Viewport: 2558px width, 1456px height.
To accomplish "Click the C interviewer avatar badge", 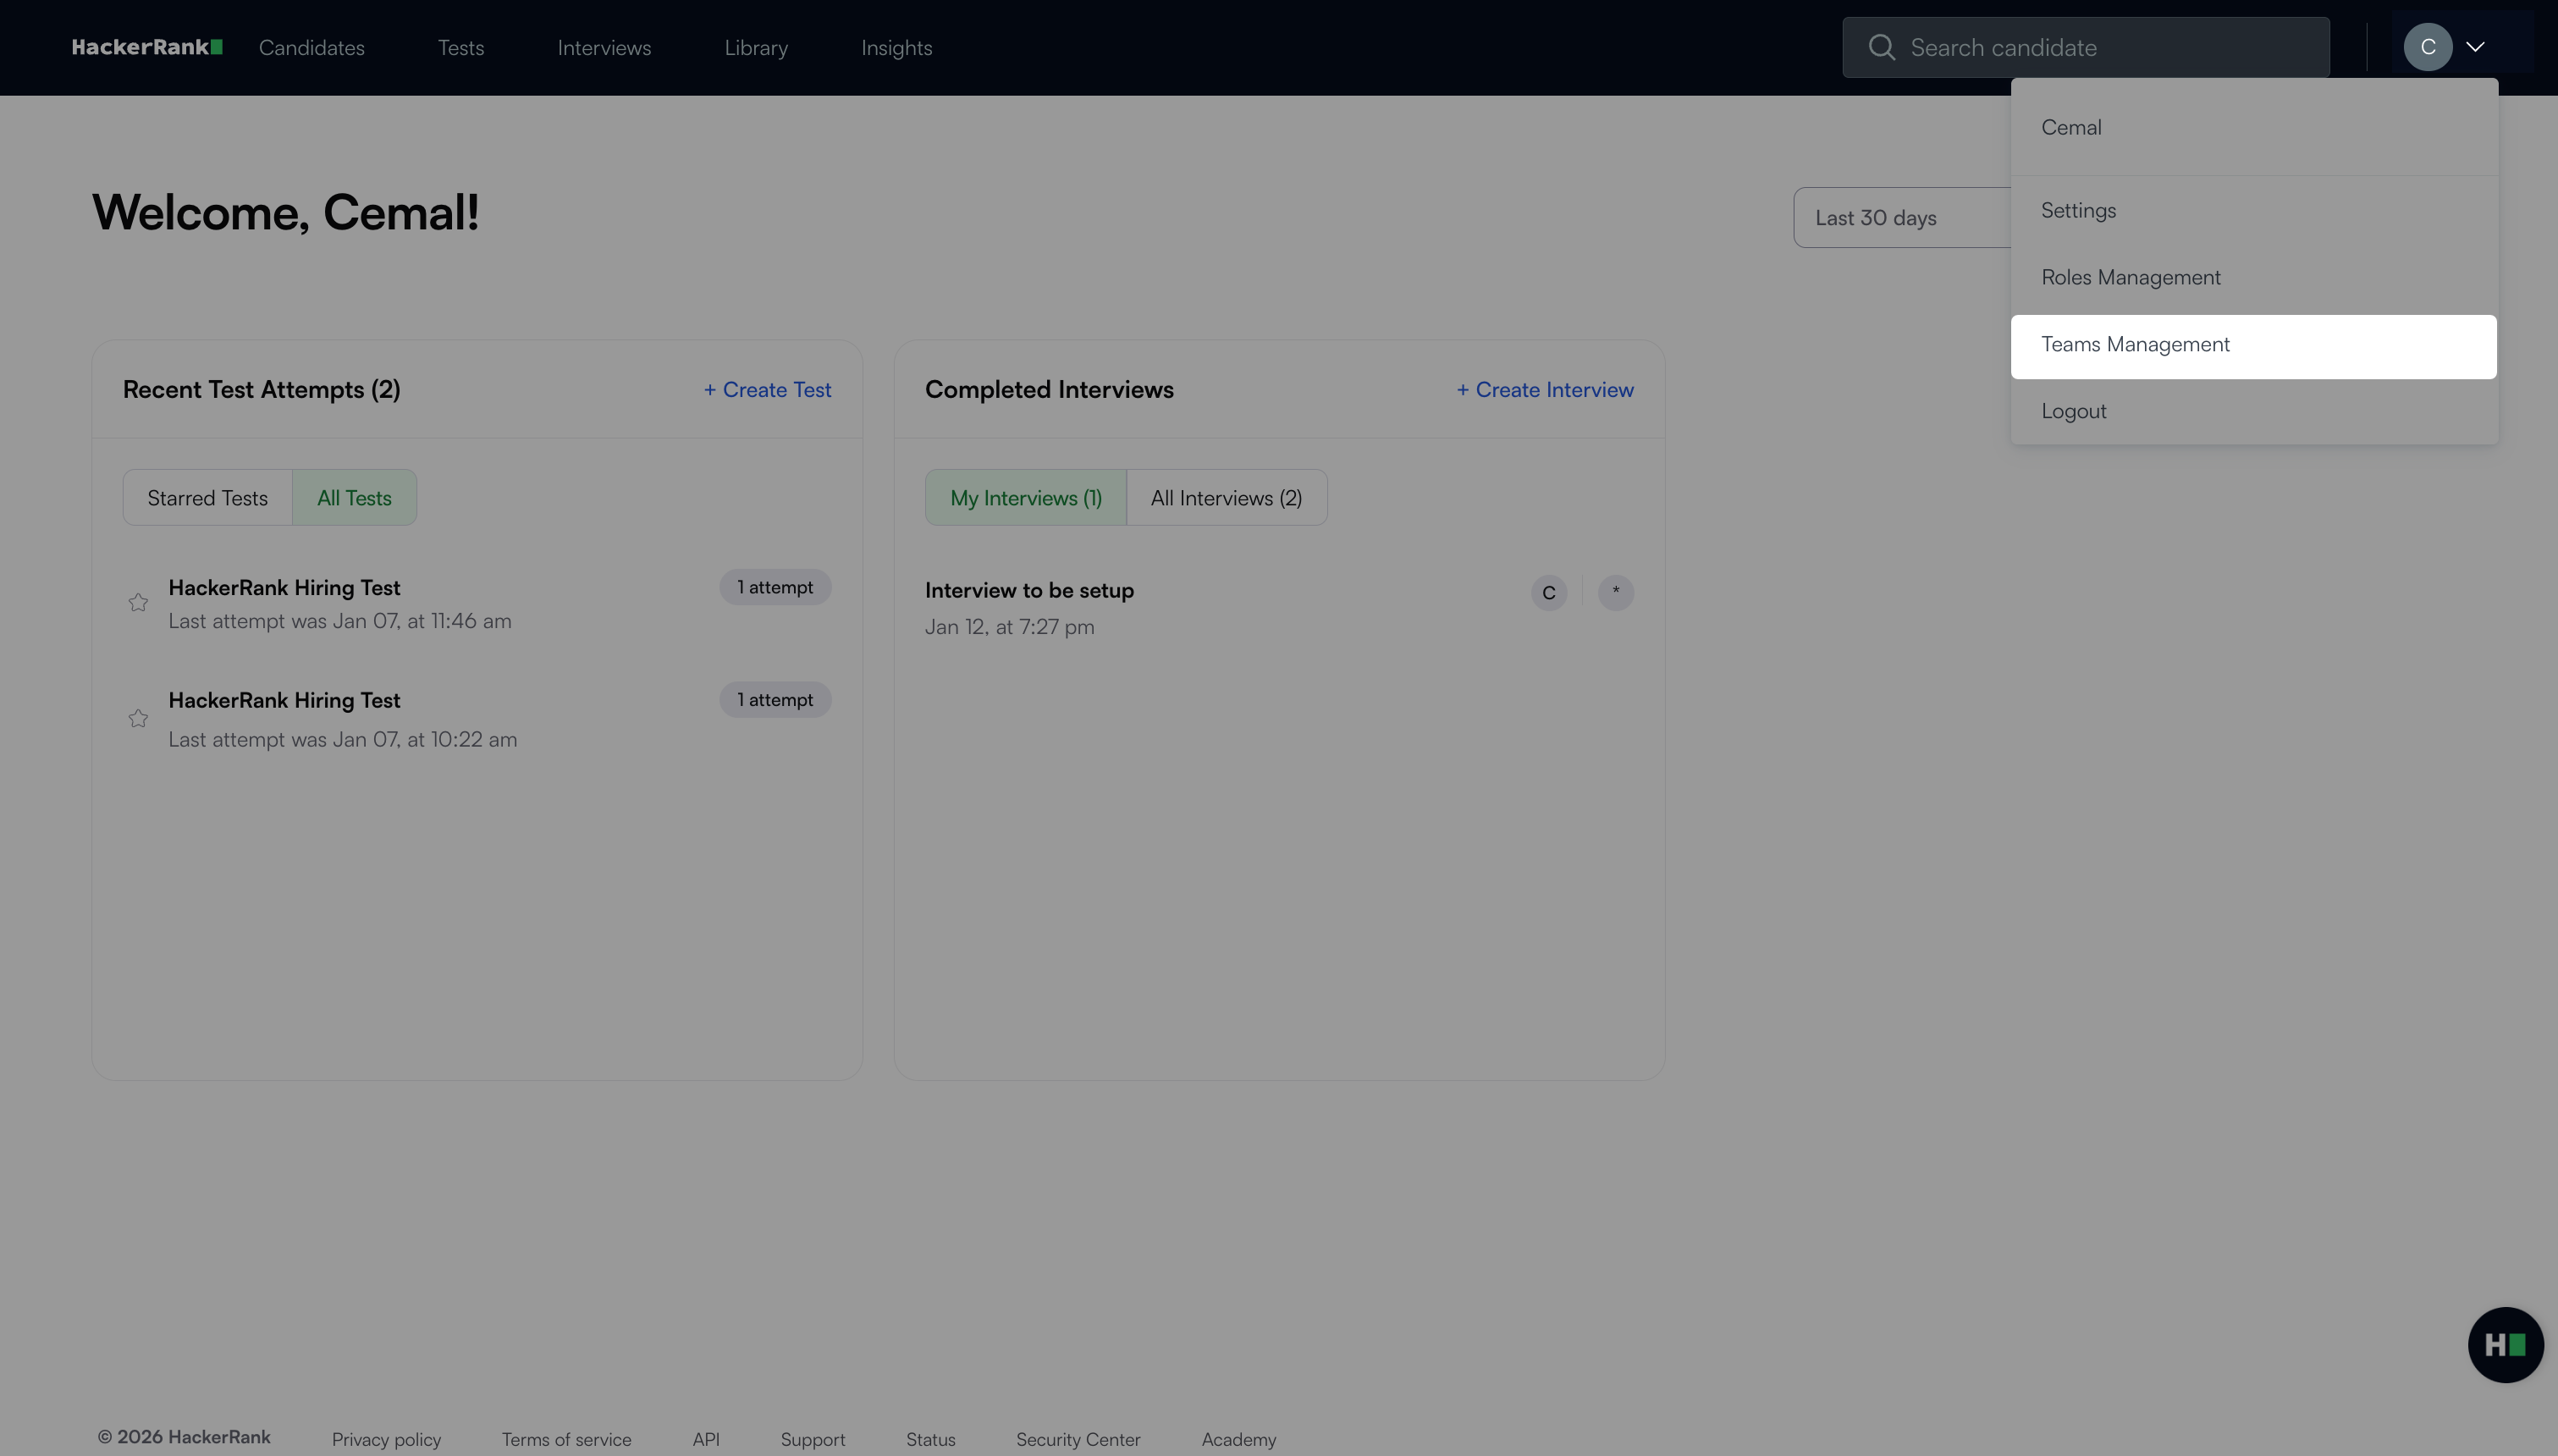I will click(1548, 593).
